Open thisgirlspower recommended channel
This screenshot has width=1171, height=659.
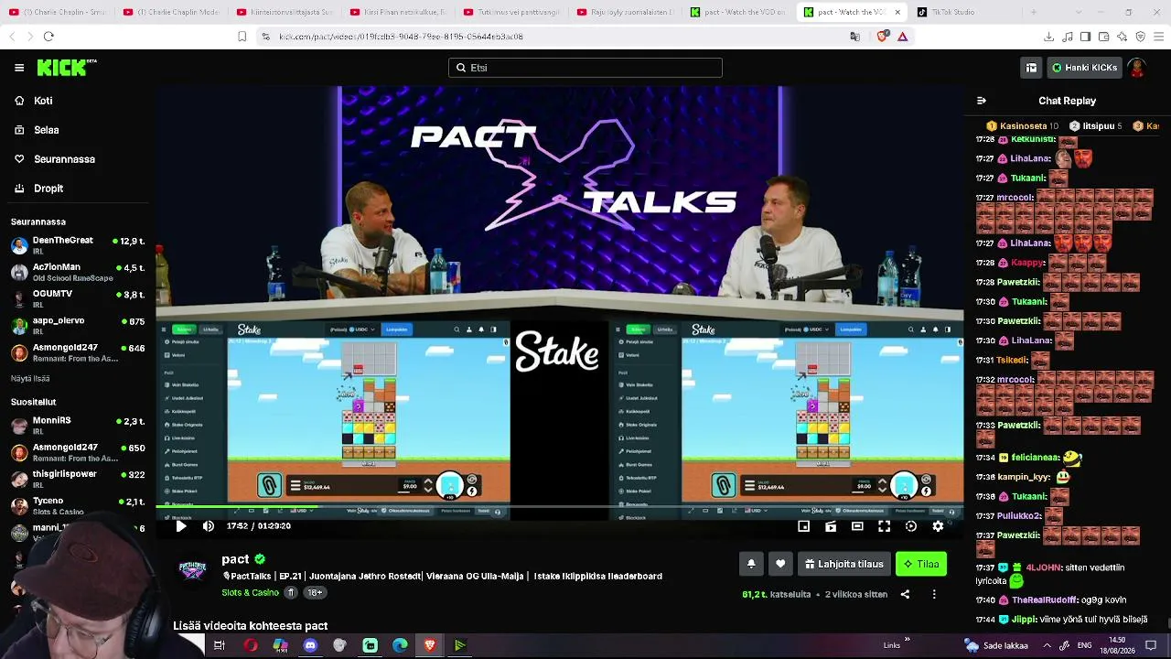pos(78,479)
